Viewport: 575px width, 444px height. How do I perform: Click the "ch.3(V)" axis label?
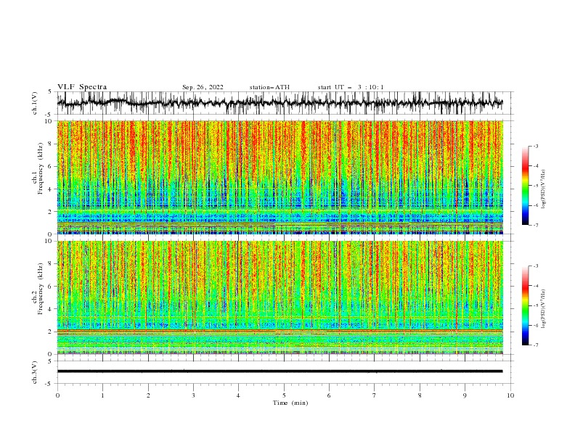(35, 372)
